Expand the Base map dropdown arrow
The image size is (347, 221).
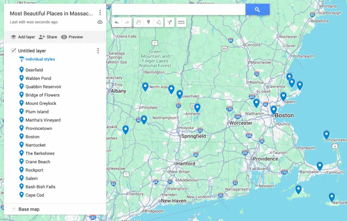pyautogui.click(x=14, y=209)
